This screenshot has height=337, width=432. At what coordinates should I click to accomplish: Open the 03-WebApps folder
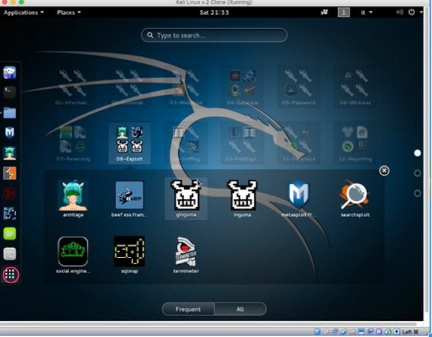click(186, 87)
